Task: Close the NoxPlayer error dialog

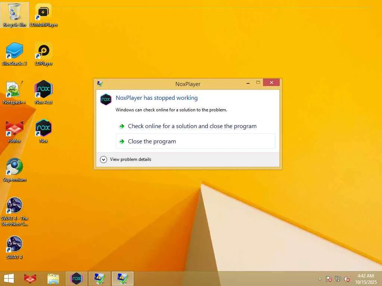Action: pyautogui.click(x=271, y=82)
